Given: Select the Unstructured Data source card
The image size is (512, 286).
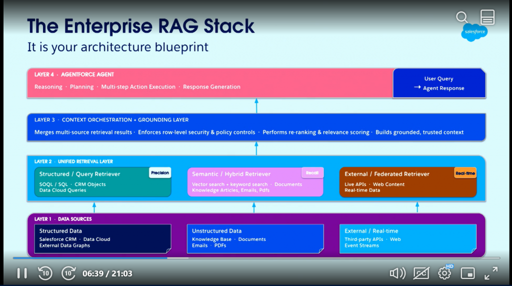Looking at the screenshot, I should (255, 238).
